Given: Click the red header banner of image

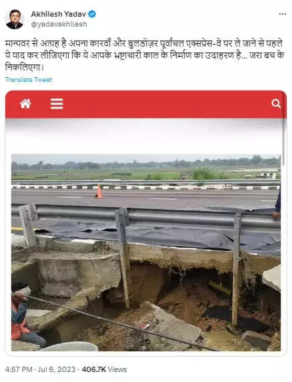Looking at the screenshot, I should pos(146,104).
